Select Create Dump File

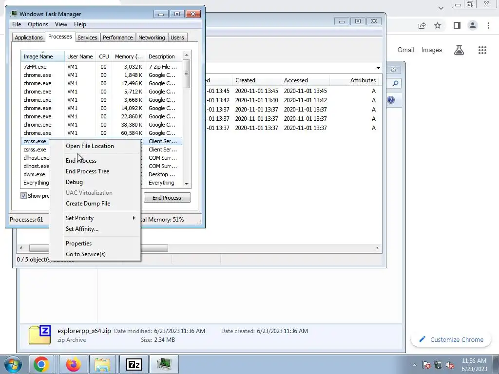(x=88, y=204)
